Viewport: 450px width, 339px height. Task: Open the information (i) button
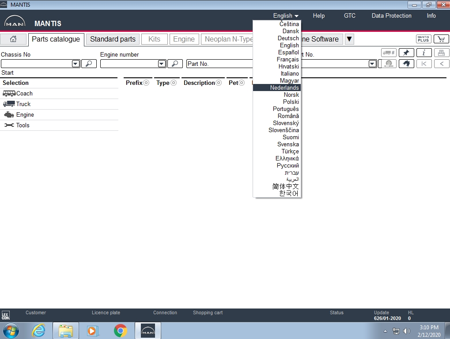click(x=424, y=53)
